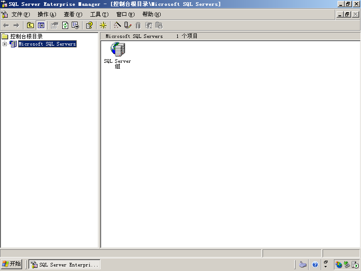
Task: Click the language bar restore icon
Action: [x=326, y=262]
